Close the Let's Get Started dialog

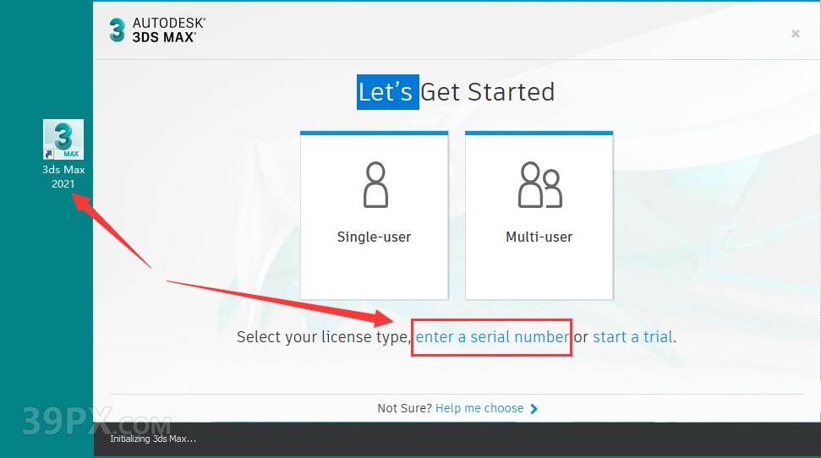pyautogui.click(x=796, y=34)
